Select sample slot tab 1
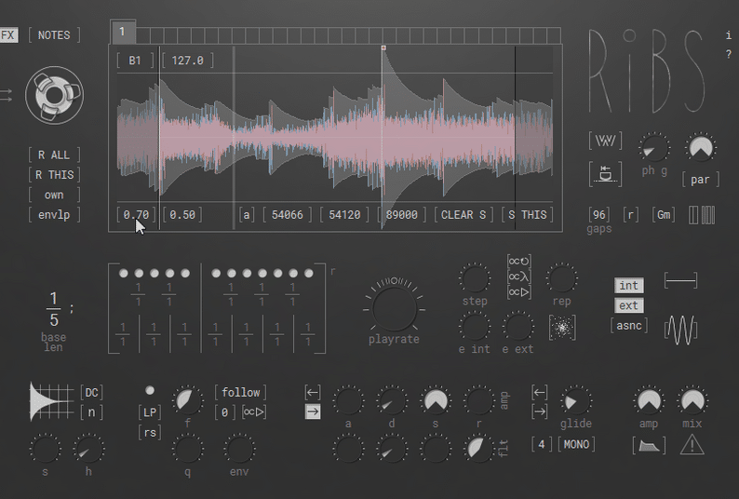739x499 pixels. [123, 32]
